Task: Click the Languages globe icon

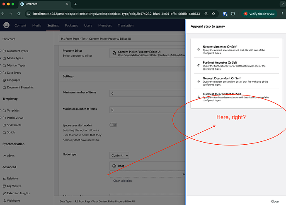Action: click(x=4, y=80)
